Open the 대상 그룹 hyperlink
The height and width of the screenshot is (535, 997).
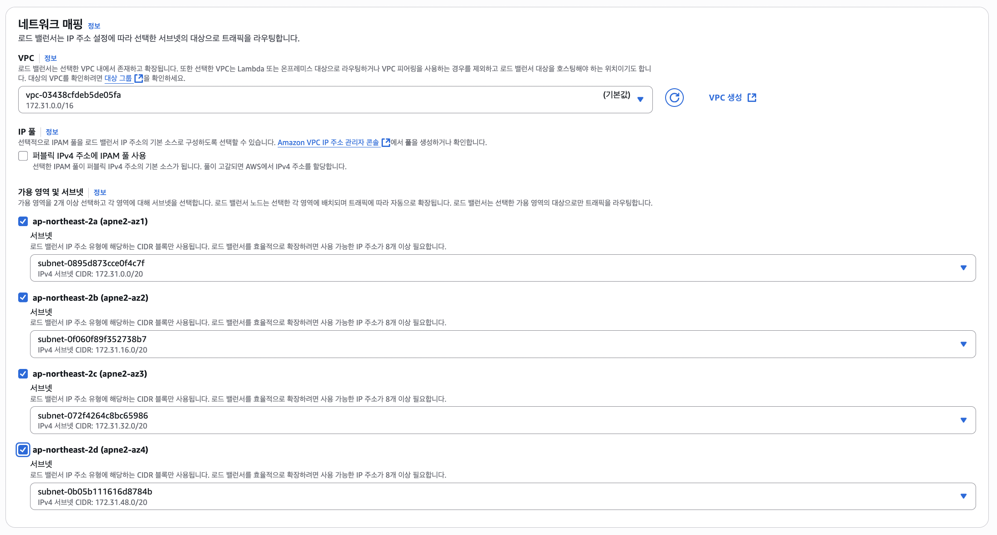pyautogui.click(x=118, y=78)
